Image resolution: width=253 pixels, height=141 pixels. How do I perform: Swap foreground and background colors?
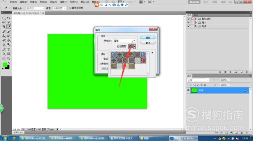point(9,63)
